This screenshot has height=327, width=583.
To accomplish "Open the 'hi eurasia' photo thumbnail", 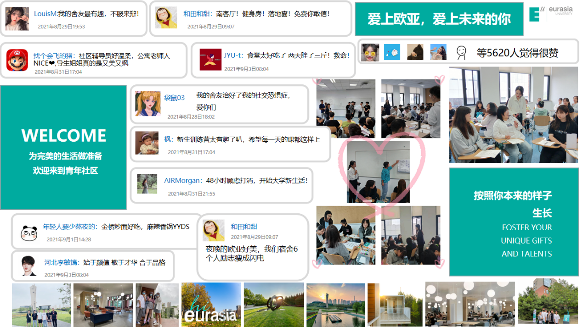I will (x=211, y=305).
